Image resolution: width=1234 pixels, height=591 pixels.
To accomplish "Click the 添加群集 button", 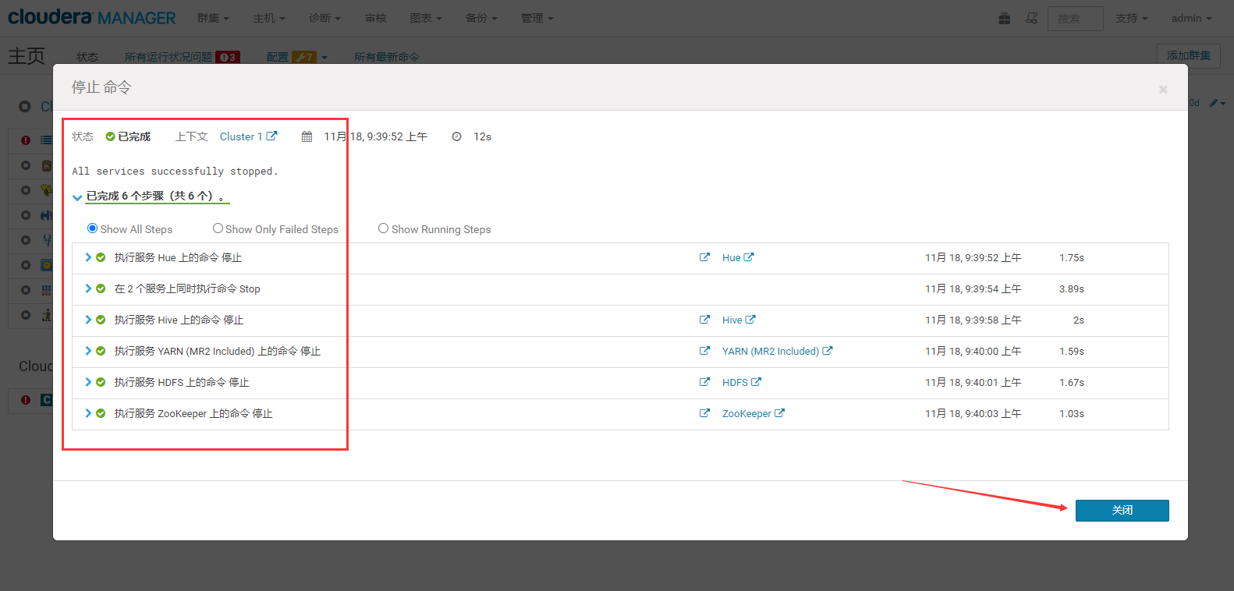I will point(1188,55).
